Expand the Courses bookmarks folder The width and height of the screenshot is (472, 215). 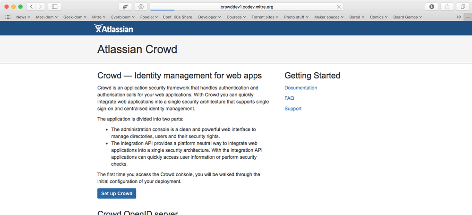tap(236, 17)
